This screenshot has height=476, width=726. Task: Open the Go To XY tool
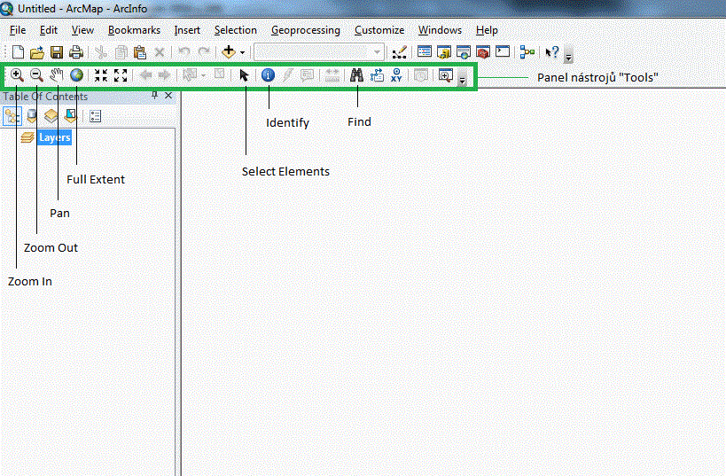[x=396, y=75]
